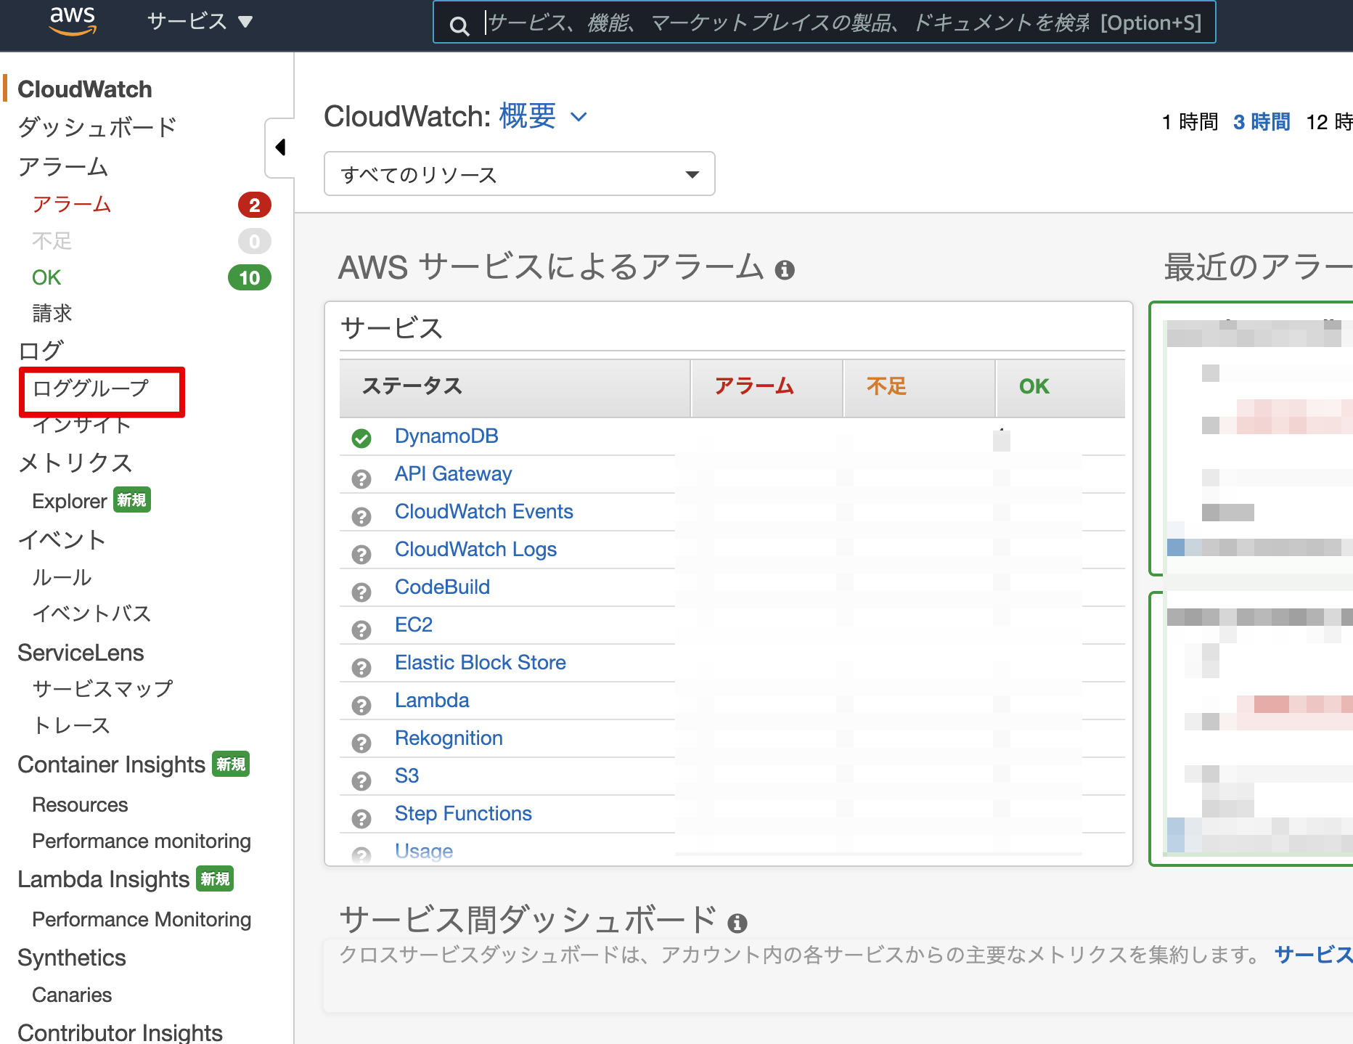This screenshot has height=1044, width=1353.
Task: Click the grey 不足 count badge 0
Action: [x=255, y=241]
